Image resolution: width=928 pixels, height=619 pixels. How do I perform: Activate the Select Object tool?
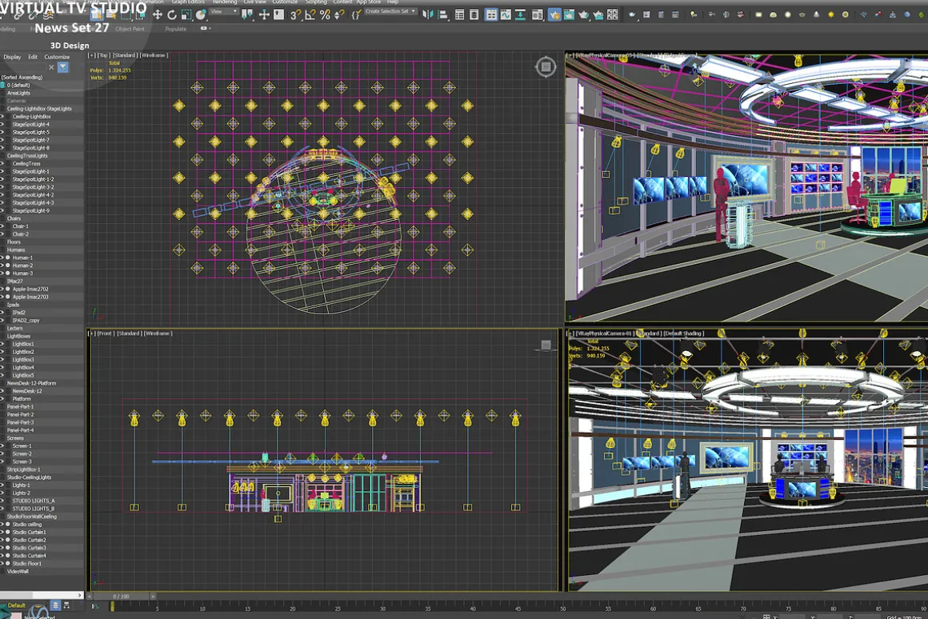(x=96, y=14)
